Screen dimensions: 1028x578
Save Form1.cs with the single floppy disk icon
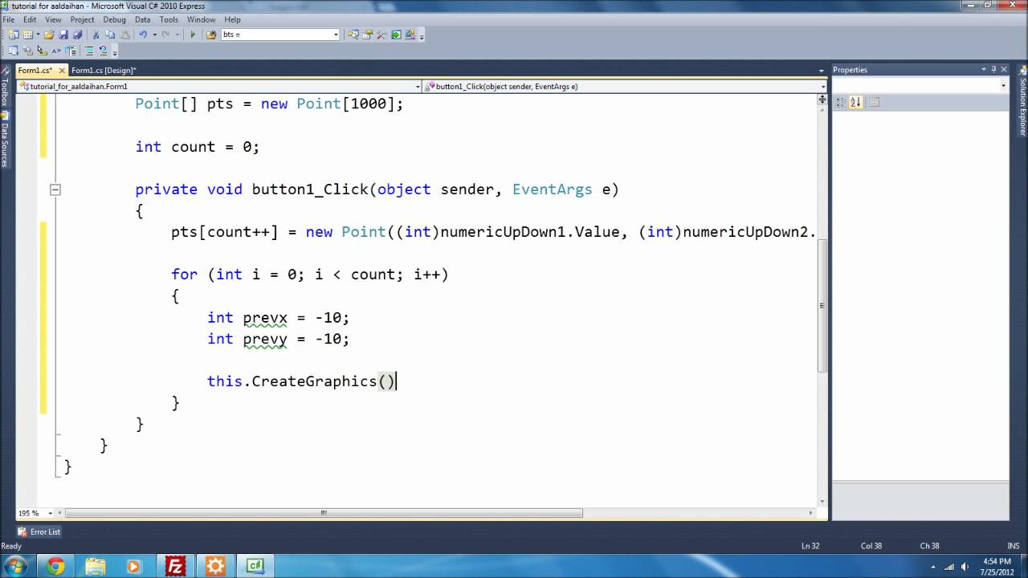pyautogui.click(x=63, y=35)
